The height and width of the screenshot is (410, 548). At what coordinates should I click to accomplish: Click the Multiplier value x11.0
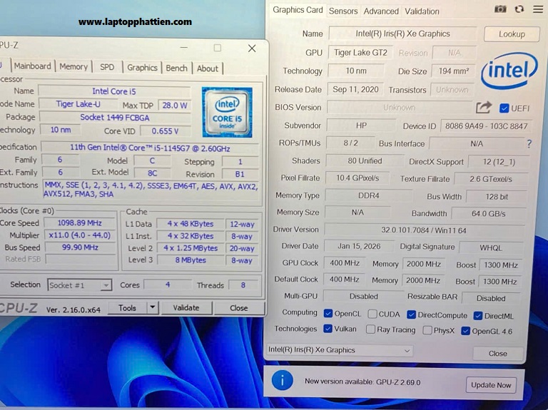tap(80, 235)
